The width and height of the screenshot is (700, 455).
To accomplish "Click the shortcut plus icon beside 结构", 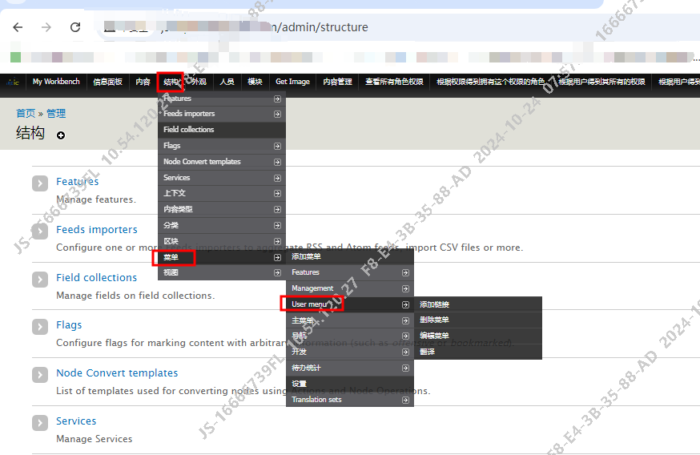I will pos(61,135).
